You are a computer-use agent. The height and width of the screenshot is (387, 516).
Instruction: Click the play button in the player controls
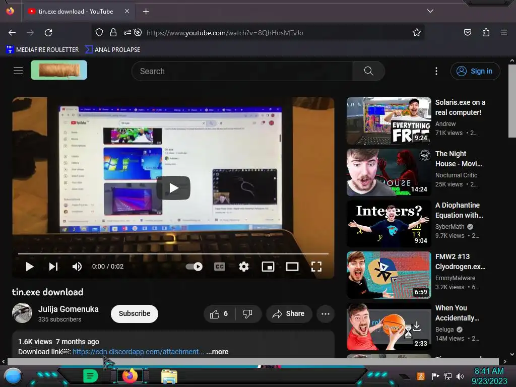point(30,267)
